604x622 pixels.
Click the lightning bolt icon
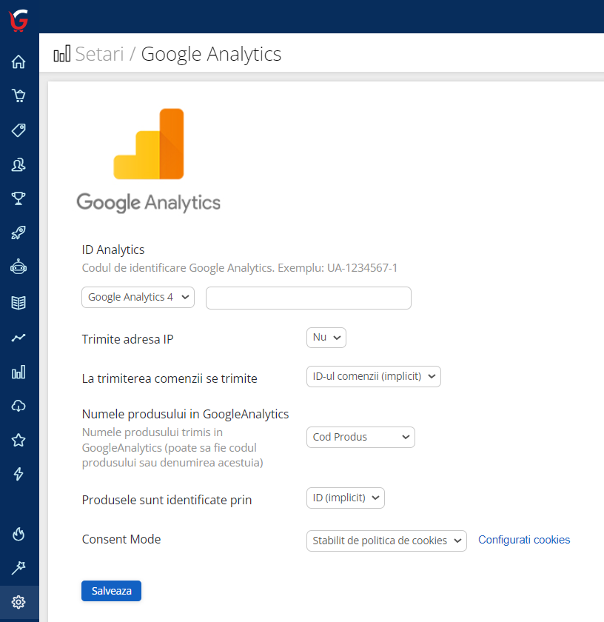coord(19,475)
